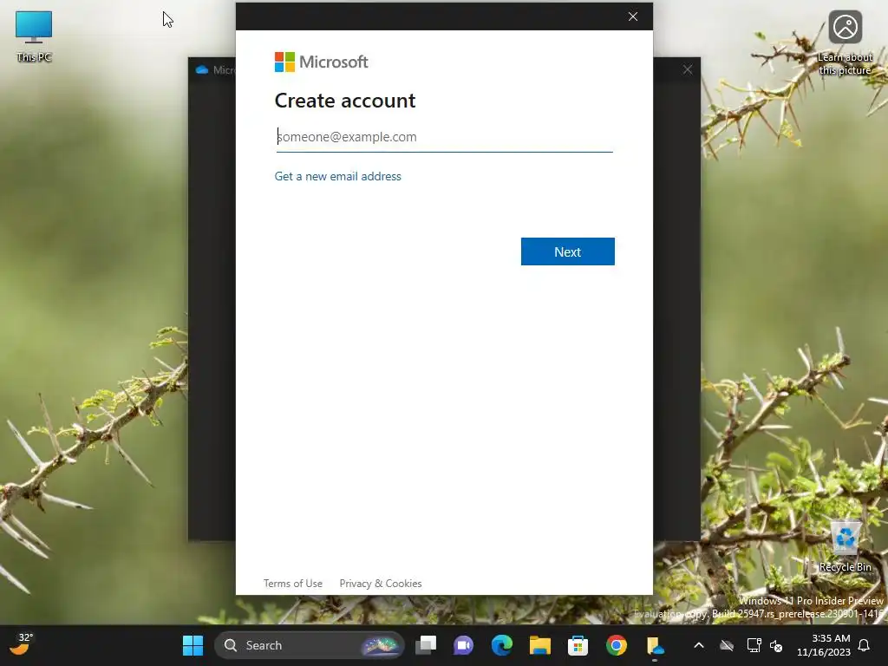
Task: Click the Microsoft logo in dialog
Action: 321,62
